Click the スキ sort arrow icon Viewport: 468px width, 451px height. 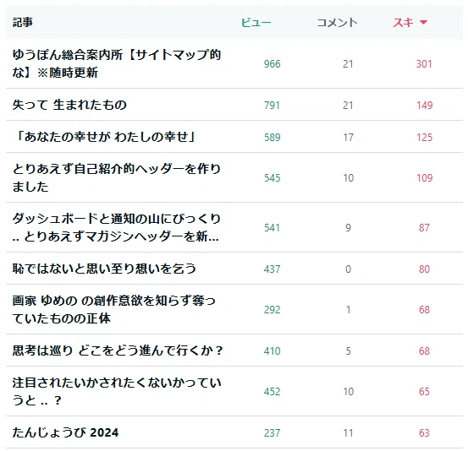tap(423, 22)
